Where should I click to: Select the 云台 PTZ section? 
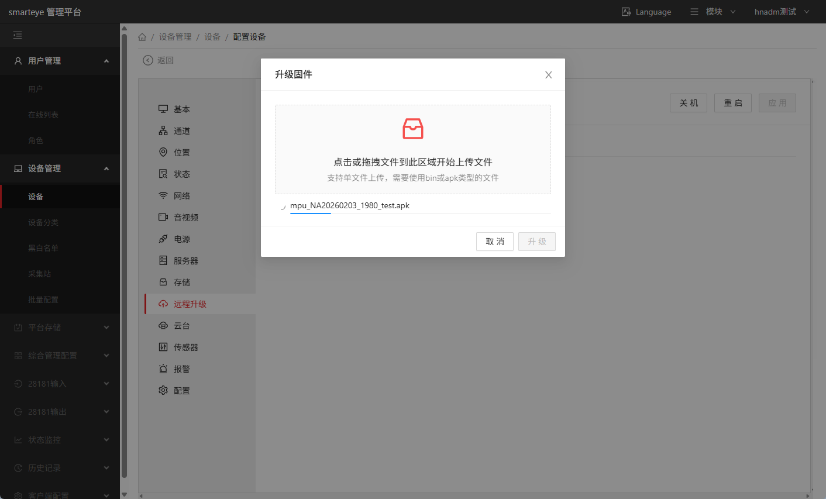(181, 326)
